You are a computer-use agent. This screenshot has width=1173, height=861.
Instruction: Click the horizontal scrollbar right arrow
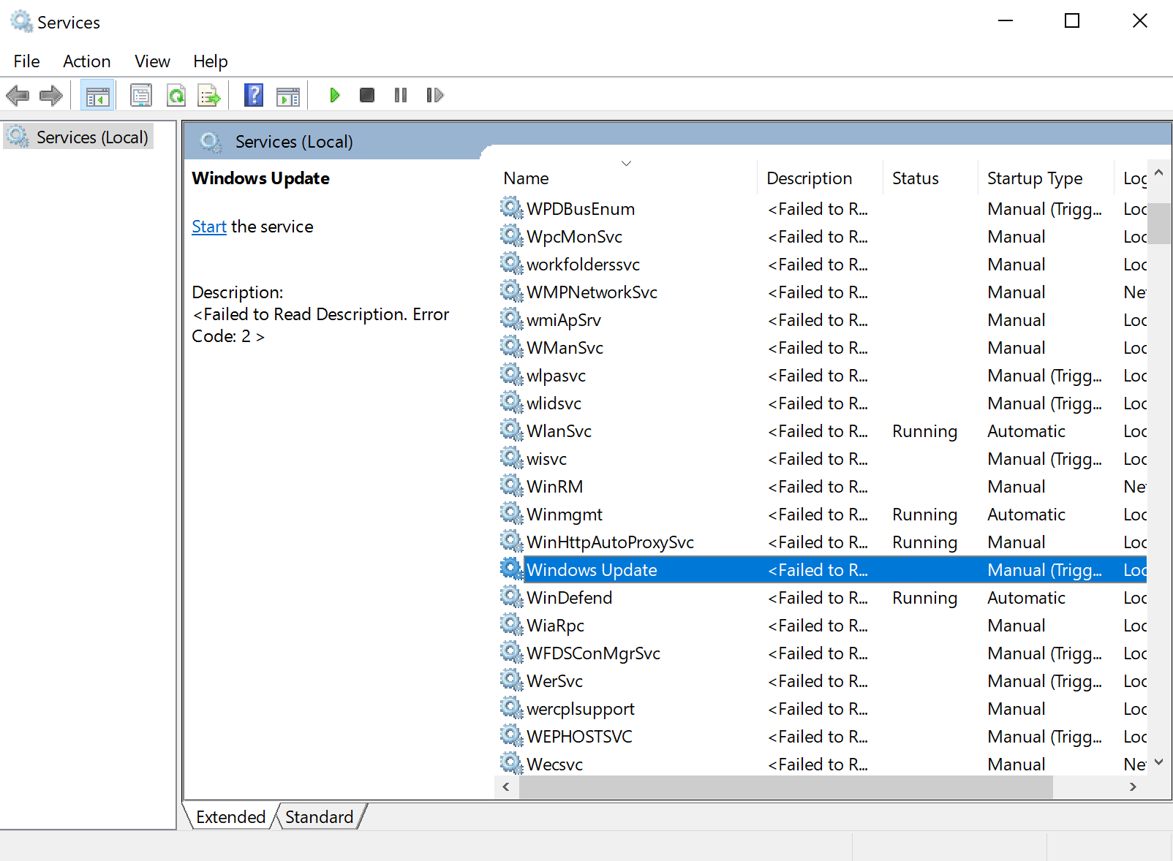coord(1133,787)
